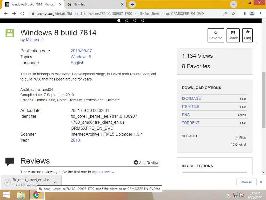The height and width of the screenshot is (200, 266).
Task: Click the address bar URL
Action: [120, 14]
